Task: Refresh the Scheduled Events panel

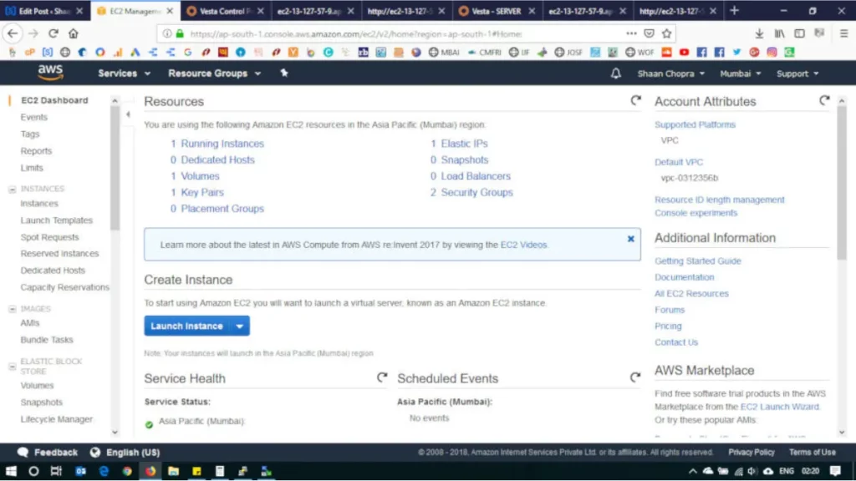Action: tap(635, 377)
